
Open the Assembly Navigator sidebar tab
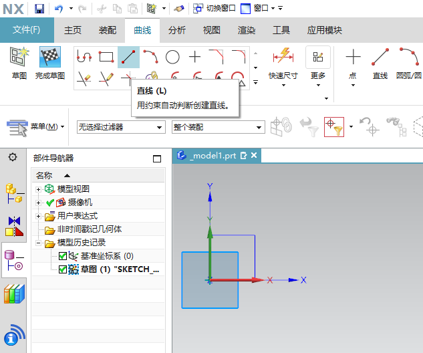point(14,193)
